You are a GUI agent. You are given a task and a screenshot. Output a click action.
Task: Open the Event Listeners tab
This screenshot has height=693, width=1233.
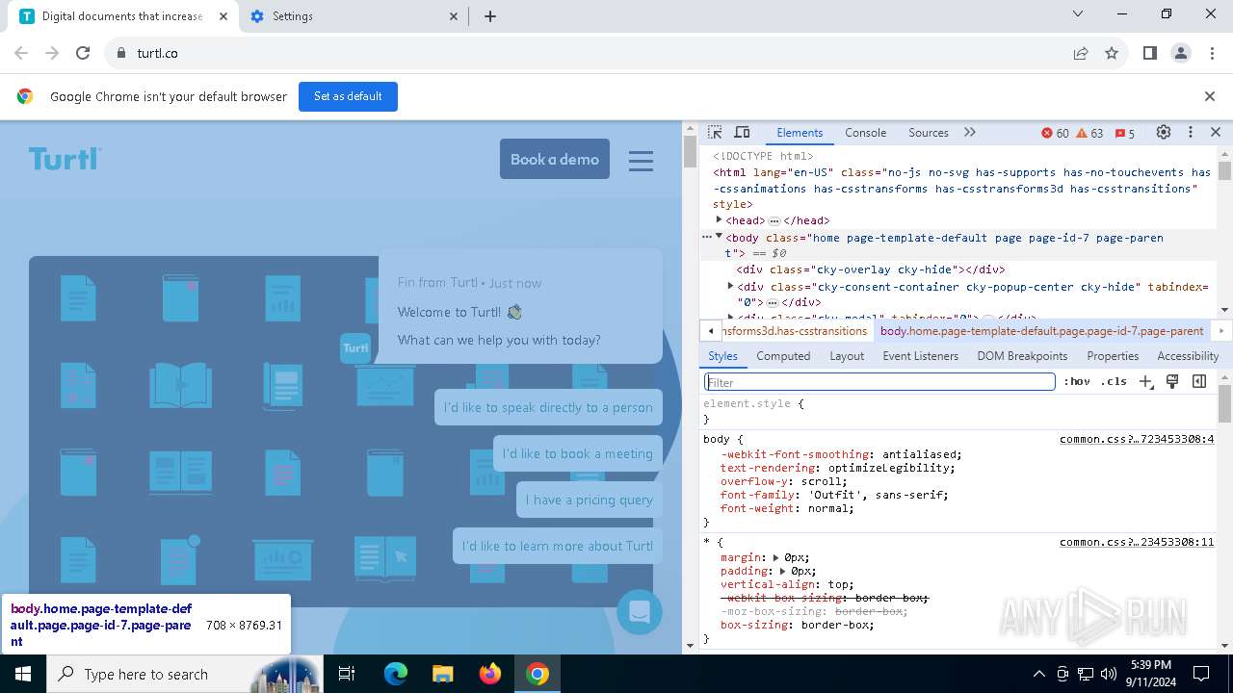pyautogui.click(x=921, y=356)
